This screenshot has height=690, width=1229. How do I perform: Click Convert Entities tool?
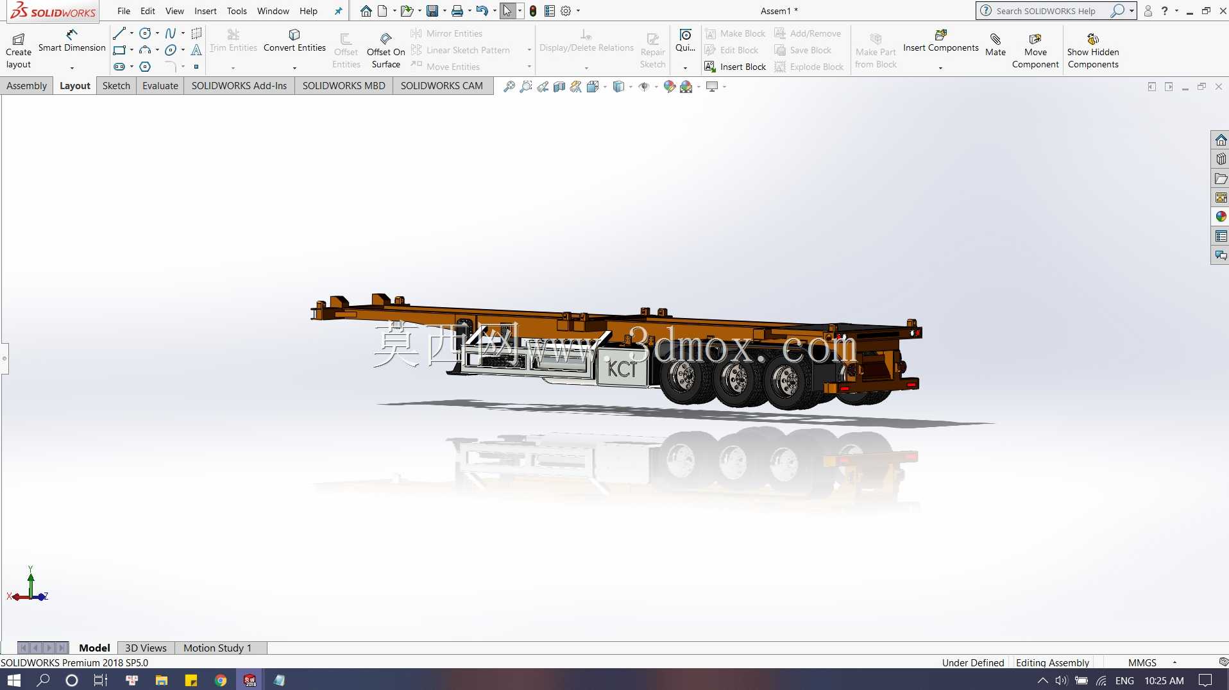[x=294, y=40]
